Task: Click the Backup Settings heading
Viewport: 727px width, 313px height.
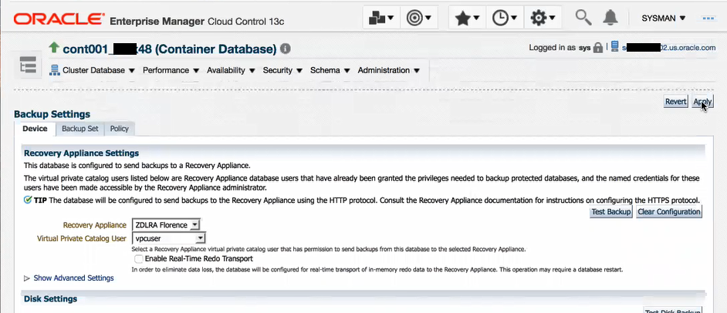Action: point(52,114)
